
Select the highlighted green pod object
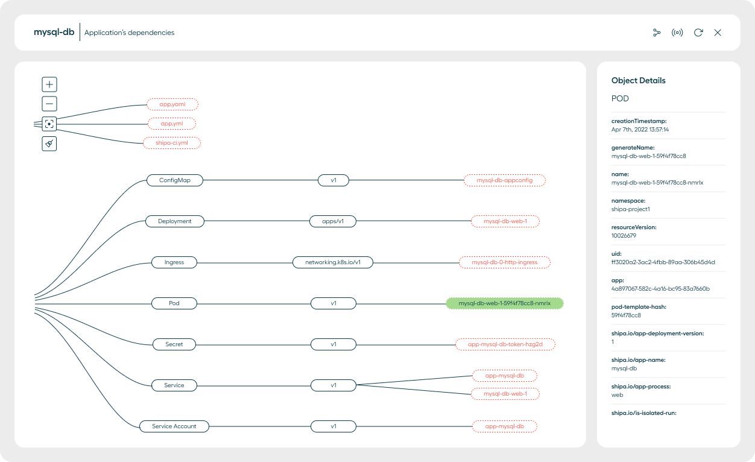pos(505,303)
